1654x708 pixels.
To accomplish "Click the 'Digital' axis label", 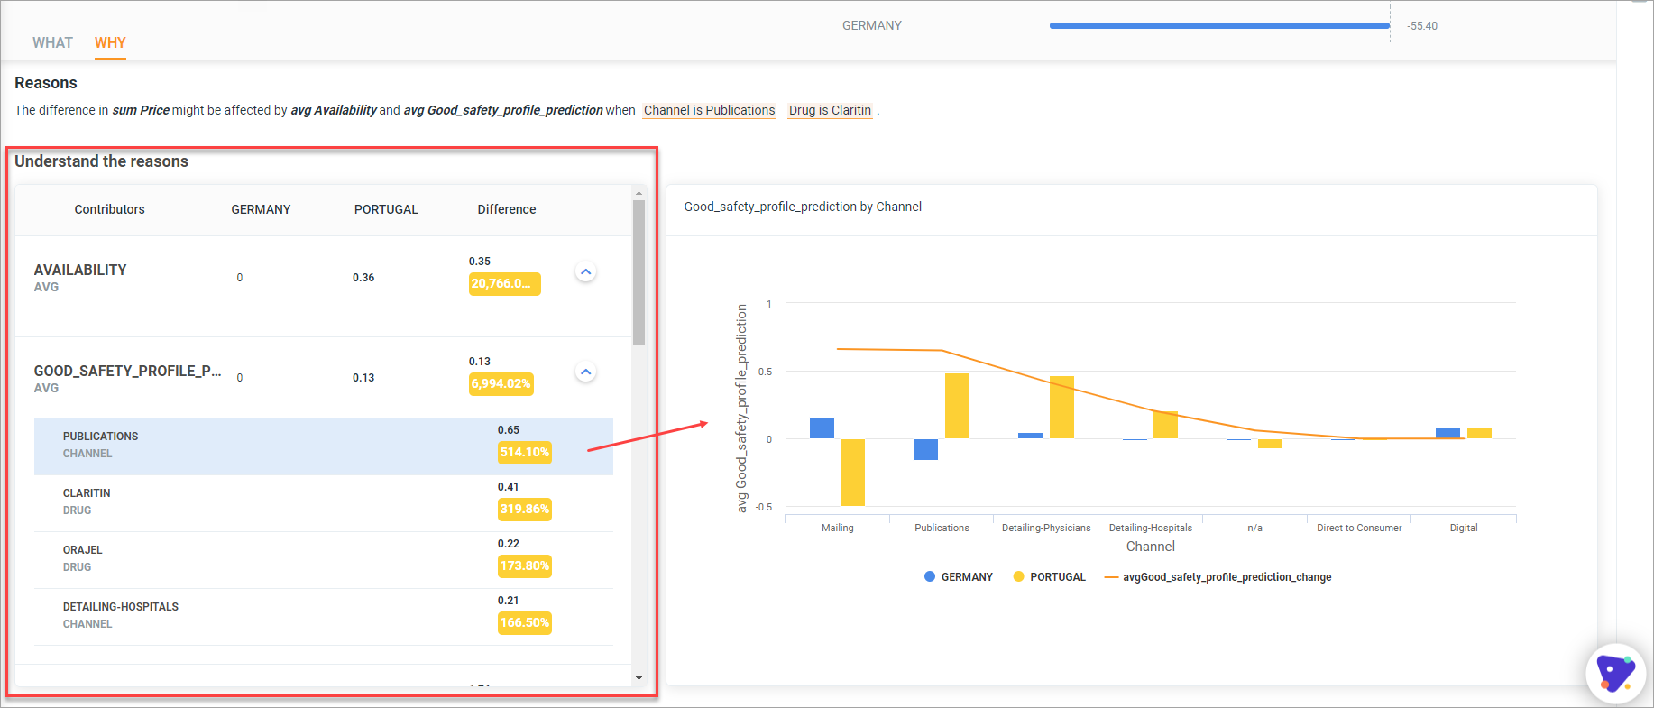I will 1463,528.
